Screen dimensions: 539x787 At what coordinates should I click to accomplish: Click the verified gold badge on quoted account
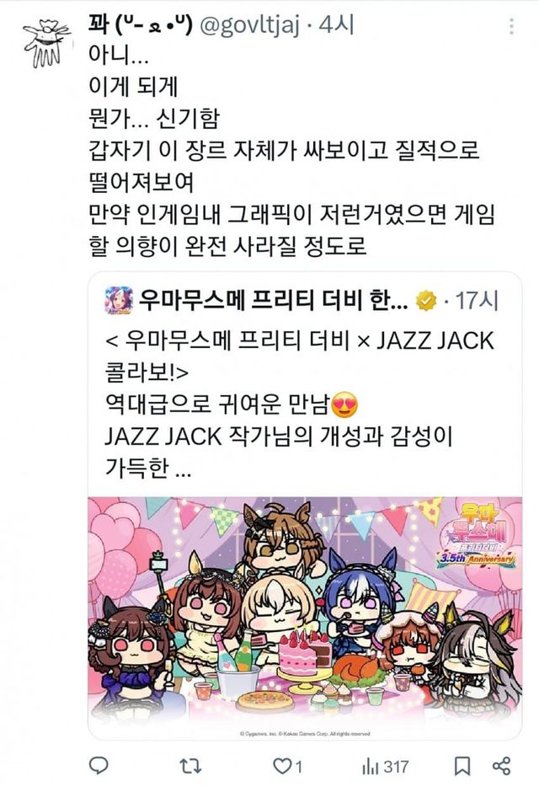point(426,301)
